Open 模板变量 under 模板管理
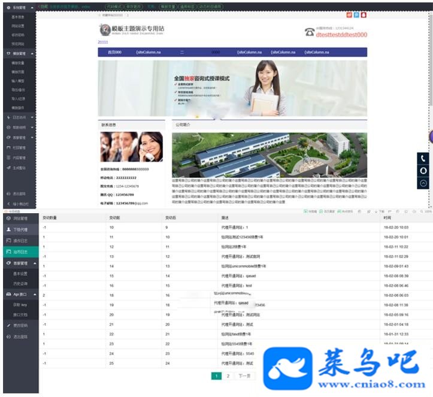This screenshot has width=433, height=397. click(18, 63)
